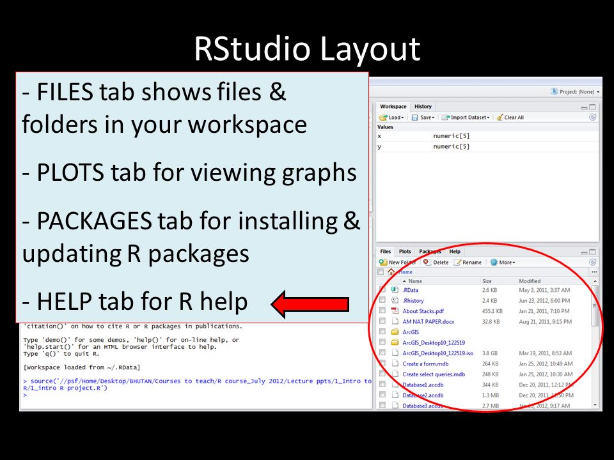Click the 'Mar 19, 2011, 8:53 AM' date

[x=545, y=353]
